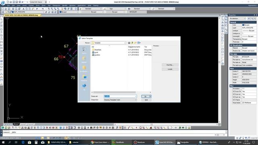Screen dimensions: 258x145
Task: Click the Değiştirme tarihi column header
Action: [x=134, y=47]
